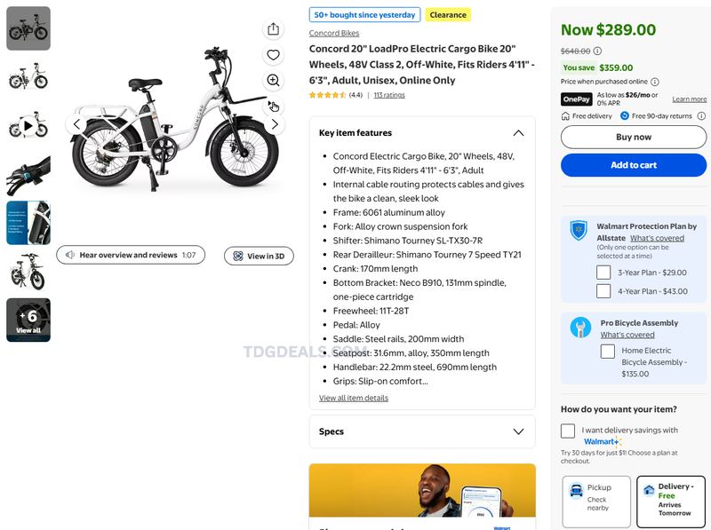Image resolution: width=711 pixels, height=530 pixels.
Task: Click the Add to cart button
Action: coord(634,165)
